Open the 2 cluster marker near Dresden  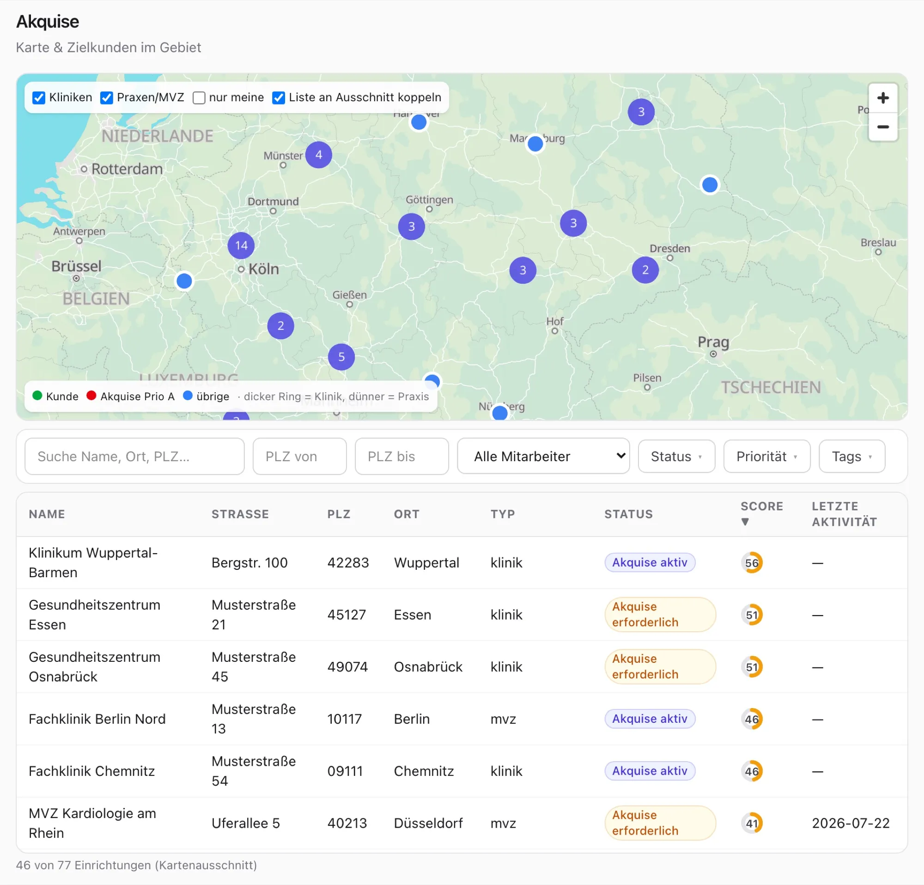[x=645, y=270]
